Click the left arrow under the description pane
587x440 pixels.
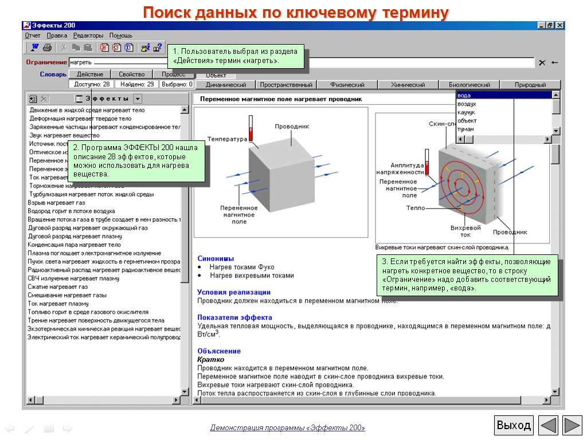pyautogui.click(x=197, y=400)
